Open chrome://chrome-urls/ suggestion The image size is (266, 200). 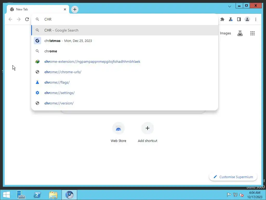click(125, 72)
